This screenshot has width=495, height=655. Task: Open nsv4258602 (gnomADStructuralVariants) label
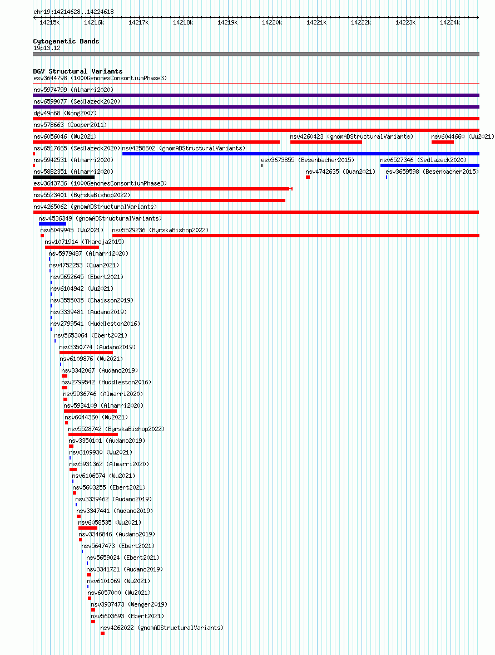184,148
